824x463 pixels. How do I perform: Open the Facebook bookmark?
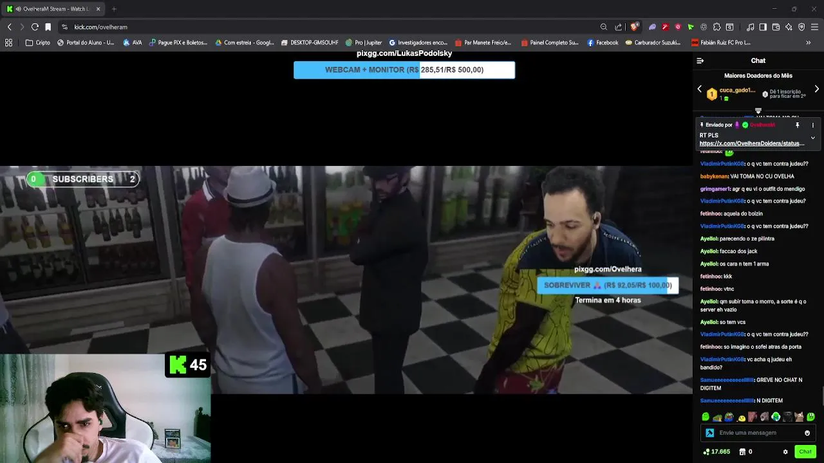pos(603,42)
